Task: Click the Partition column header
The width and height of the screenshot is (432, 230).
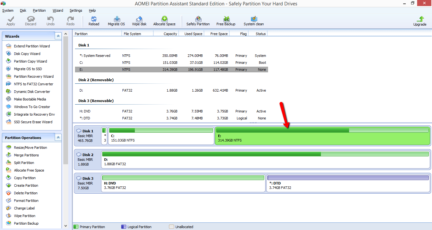Action: tap(97, 33)
